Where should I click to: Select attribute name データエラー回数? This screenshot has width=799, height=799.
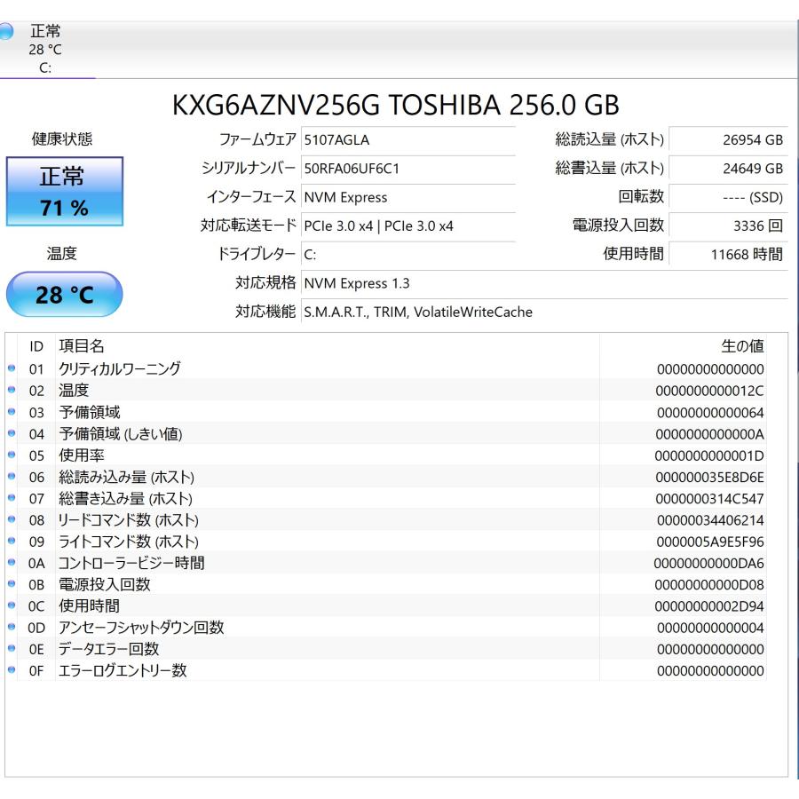click(108, 649)
